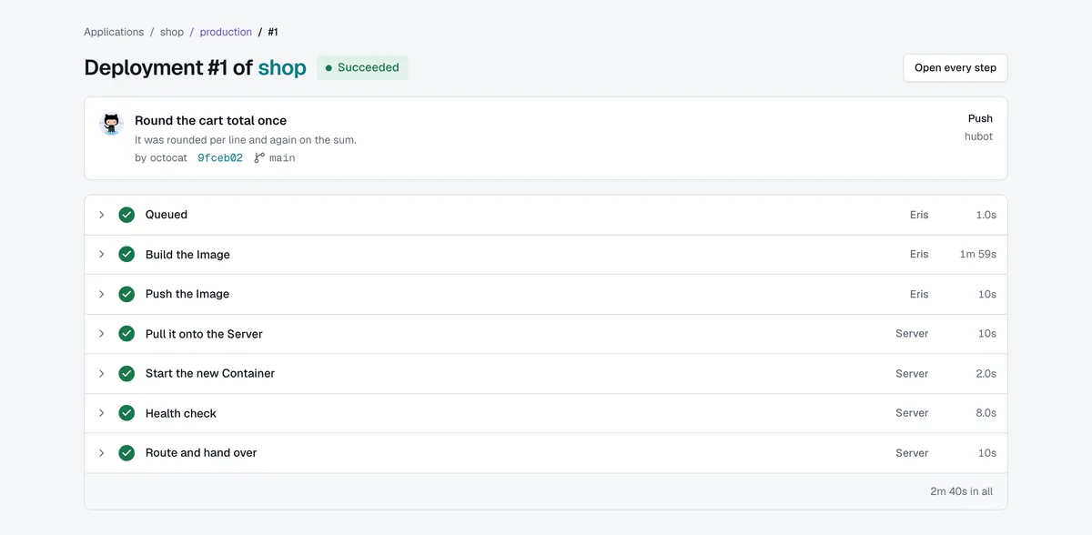Click the check icon for Start the new Container

(x=126, y=373)
